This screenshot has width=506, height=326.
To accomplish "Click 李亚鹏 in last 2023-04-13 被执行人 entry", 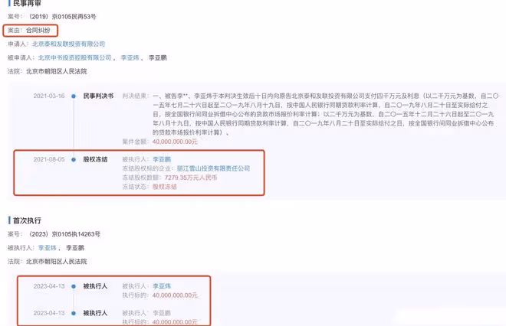I will 162,313.
